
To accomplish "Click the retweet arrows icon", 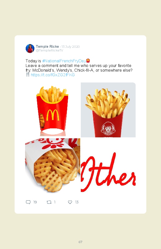I will click(x=49, y=202).
